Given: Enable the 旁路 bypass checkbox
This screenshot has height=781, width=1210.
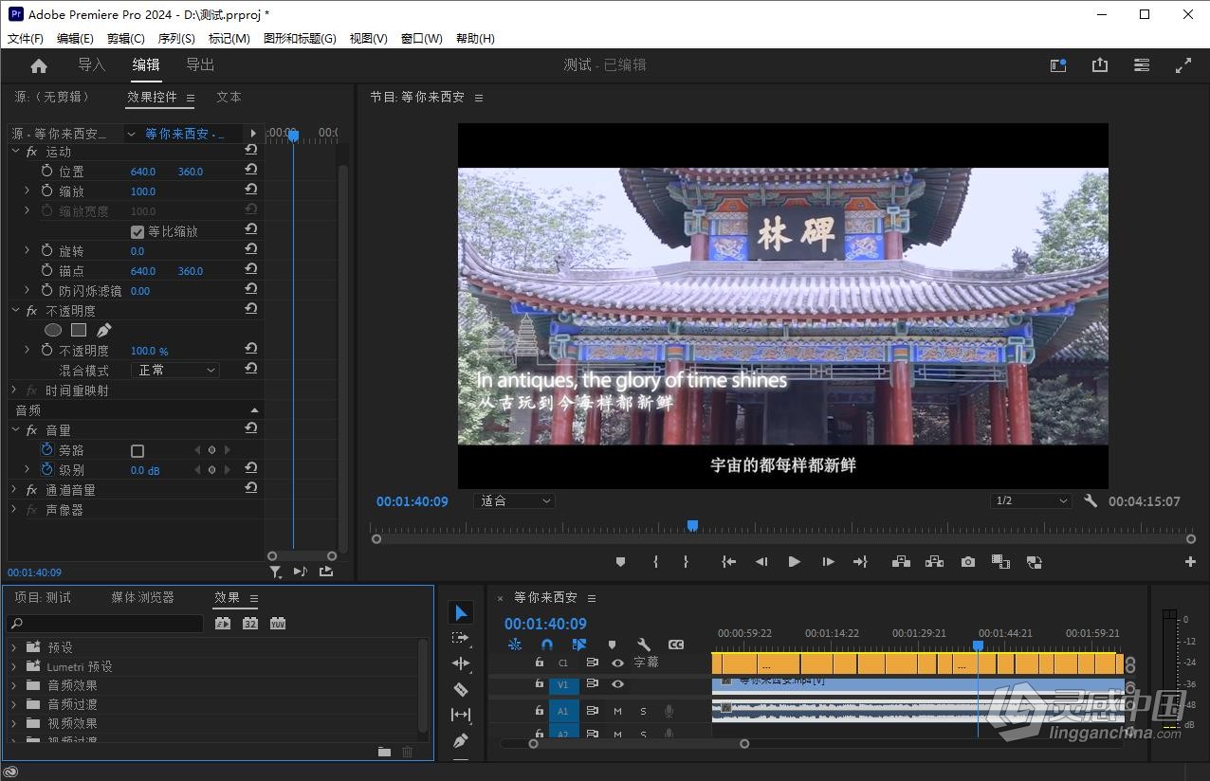Looking at the screenshot, I should [x=137, y=451].
